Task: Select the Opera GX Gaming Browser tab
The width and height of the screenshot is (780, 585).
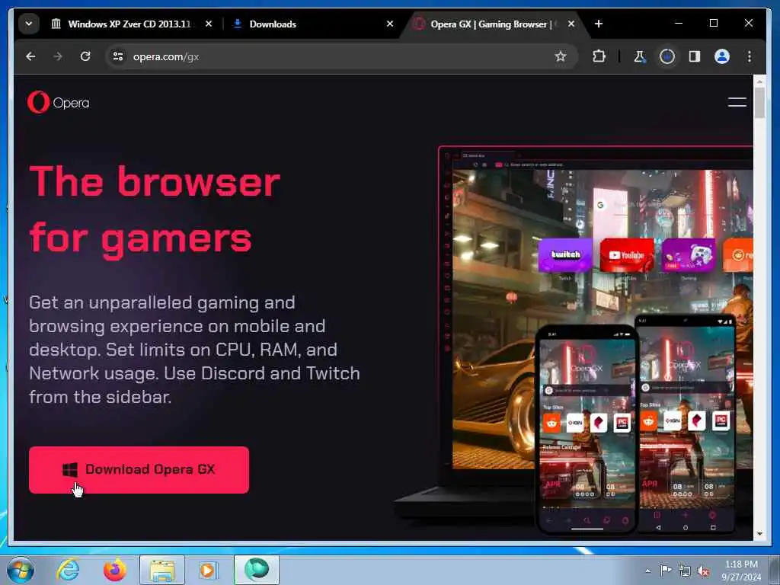Action: tap(494, 24)
